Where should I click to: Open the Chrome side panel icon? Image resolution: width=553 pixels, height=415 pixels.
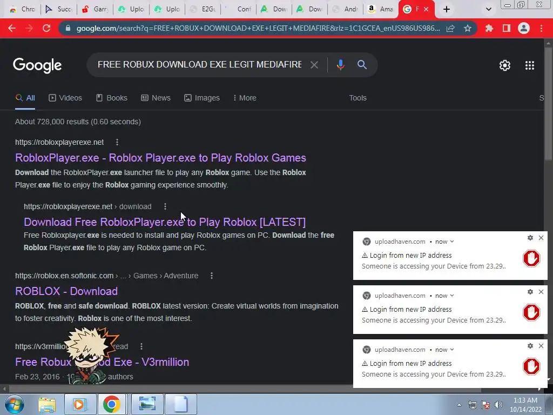click(x=507, y=28)
